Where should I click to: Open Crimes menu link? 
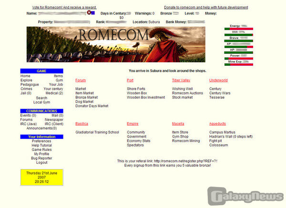[26, 89]
